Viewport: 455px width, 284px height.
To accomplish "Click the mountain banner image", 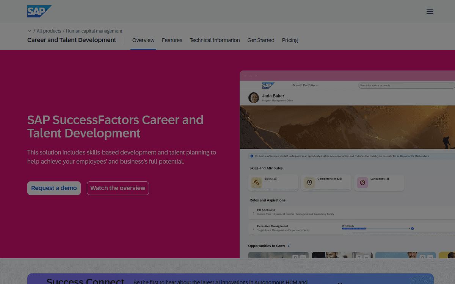I will click(347, 127).
